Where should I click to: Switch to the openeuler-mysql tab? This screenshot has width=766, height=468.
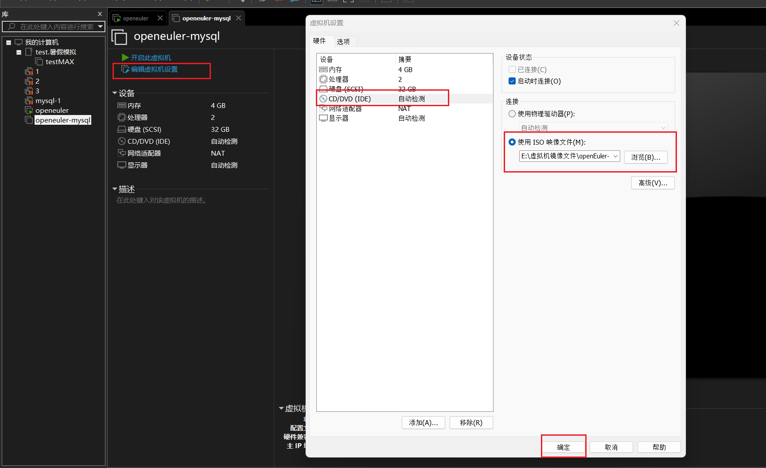pos(206,18)
